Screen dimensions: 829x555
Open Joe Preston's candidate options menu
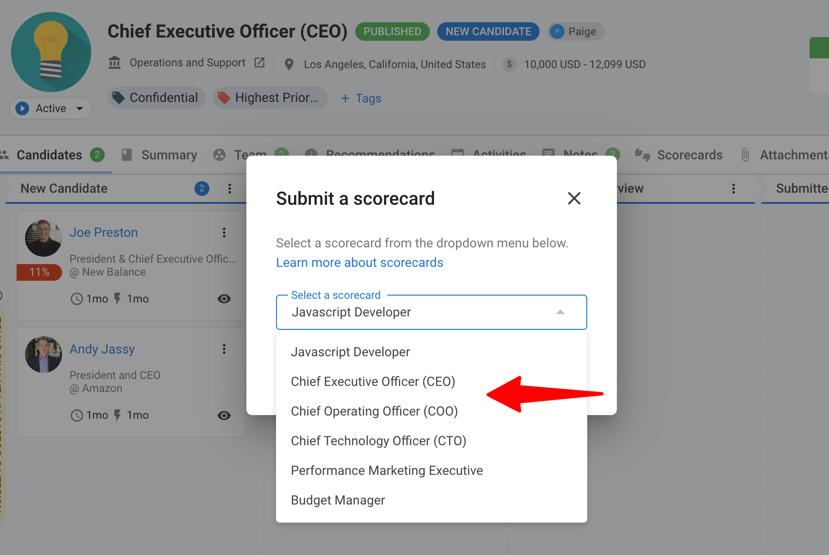point(224,232)
